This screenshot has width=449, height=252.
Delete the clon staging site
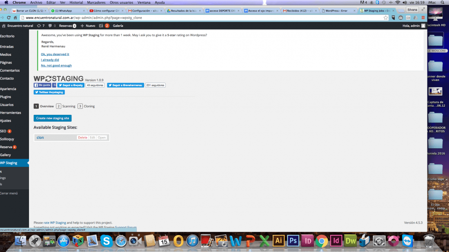[82, 138]
